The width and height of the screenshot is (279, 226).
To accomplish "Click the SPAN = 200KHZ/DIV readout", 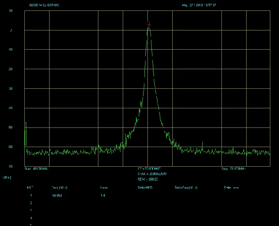I will 152,174.
